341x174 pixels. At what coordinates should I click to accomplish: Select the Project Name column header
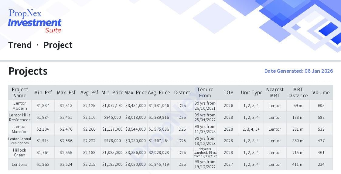tap(20, 92)
